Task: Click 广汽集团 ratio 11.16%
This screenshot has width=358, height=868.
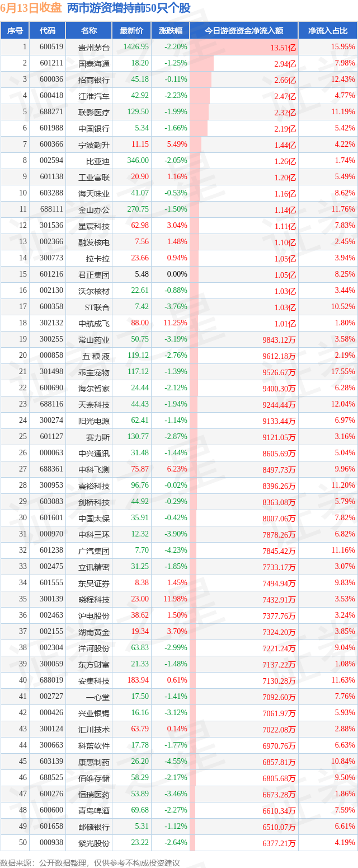Action: (344, 550)
